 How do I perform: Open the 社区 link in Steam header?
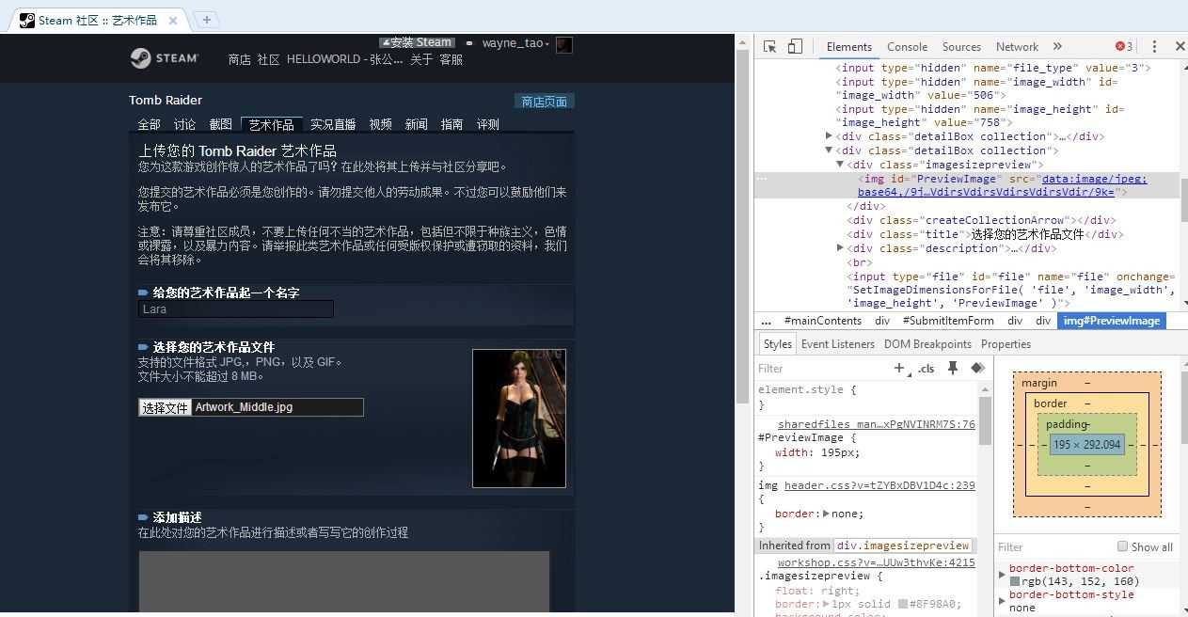pos(268,59)
